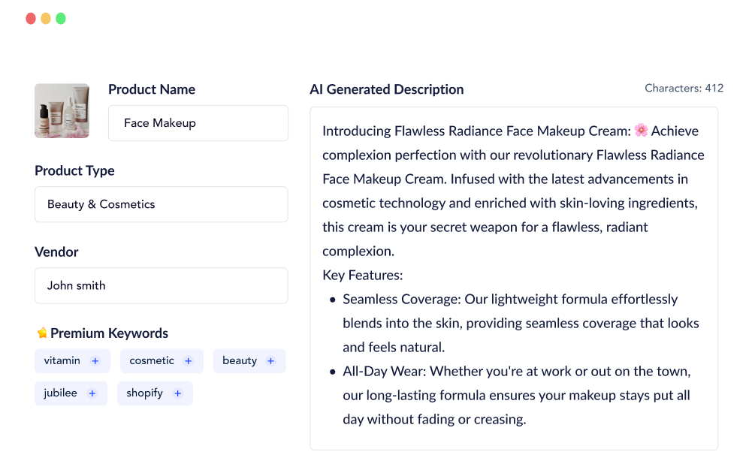Image resolution: width=752 pixels, height=473 pixels.
Task: Click the plus icon on the shopify keyword
Action: [178, 393]
